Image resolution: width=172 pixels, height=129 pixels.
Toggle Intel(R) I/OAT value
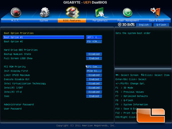tap(94, 88)
